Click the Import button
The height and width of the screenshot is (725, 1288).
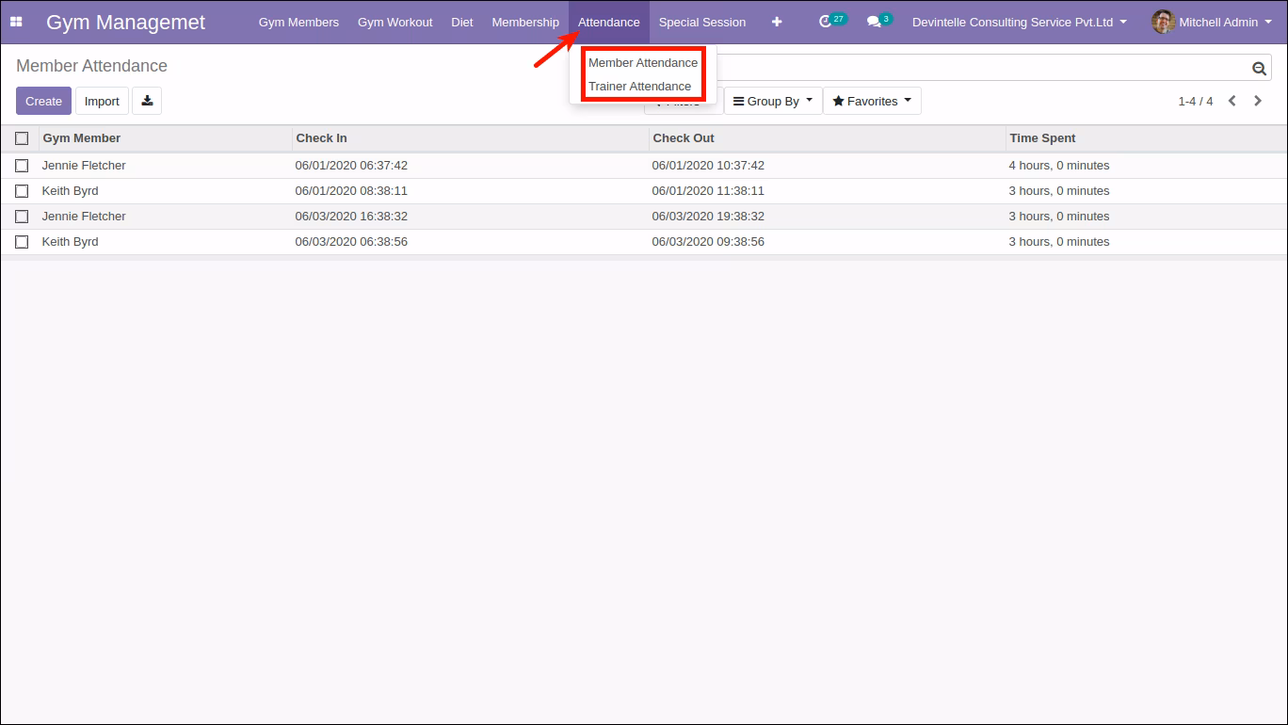[102, 101]
